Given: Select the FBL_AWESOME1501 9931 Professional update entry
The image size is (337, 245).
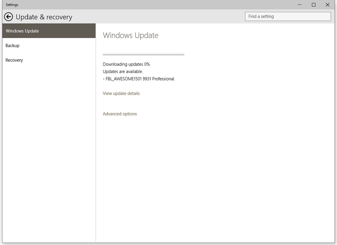Looking at the screenshot, I should (x=139, y=79).
